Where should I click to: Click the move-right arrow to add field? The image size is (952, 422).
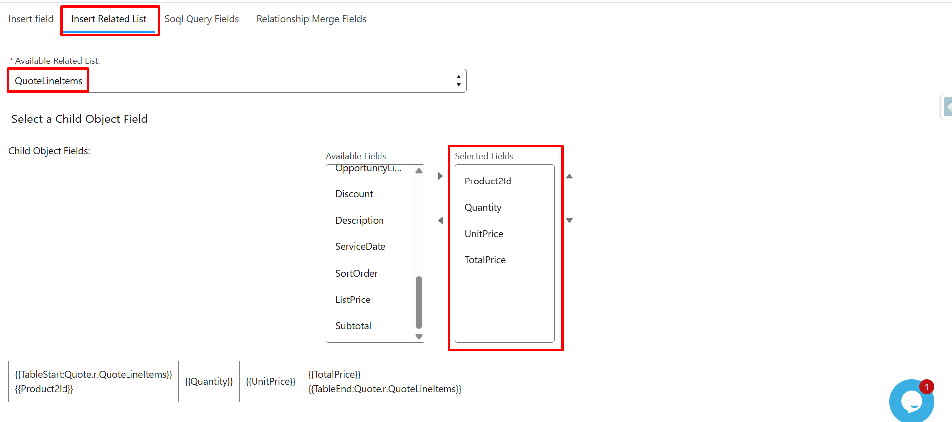440,176
